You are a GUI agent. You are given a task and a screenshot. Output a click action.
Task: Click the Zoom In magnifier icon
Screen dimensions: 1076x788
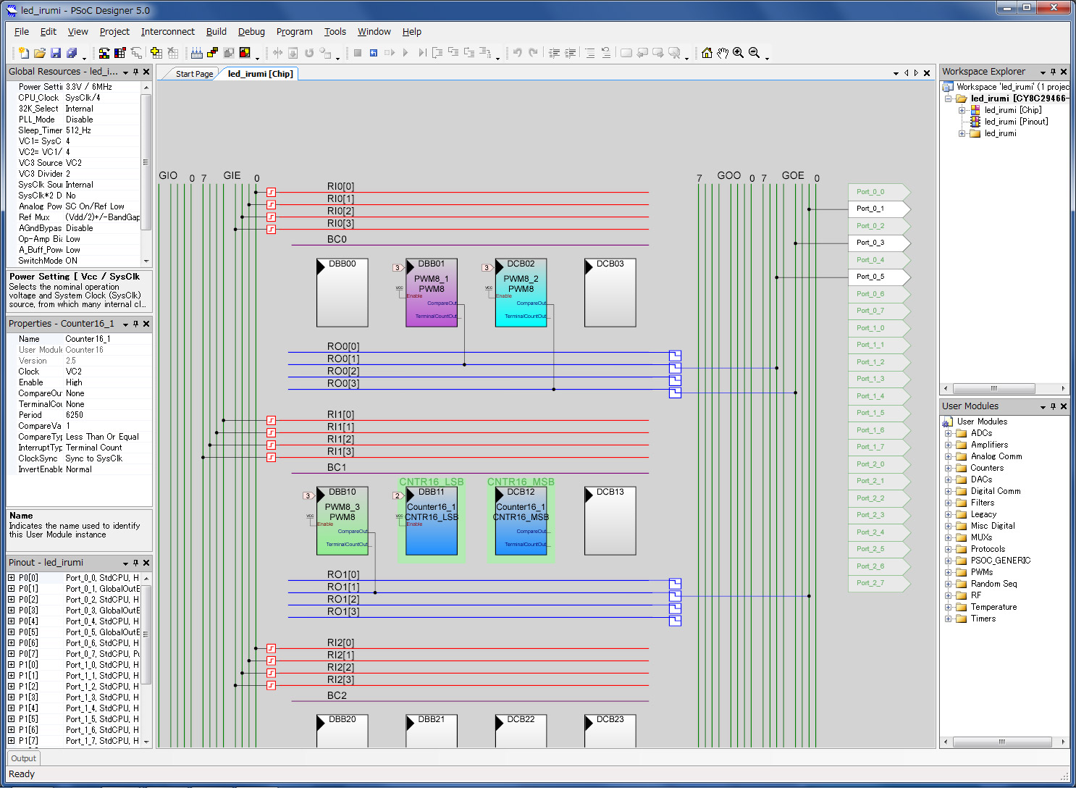pos(738,53)
